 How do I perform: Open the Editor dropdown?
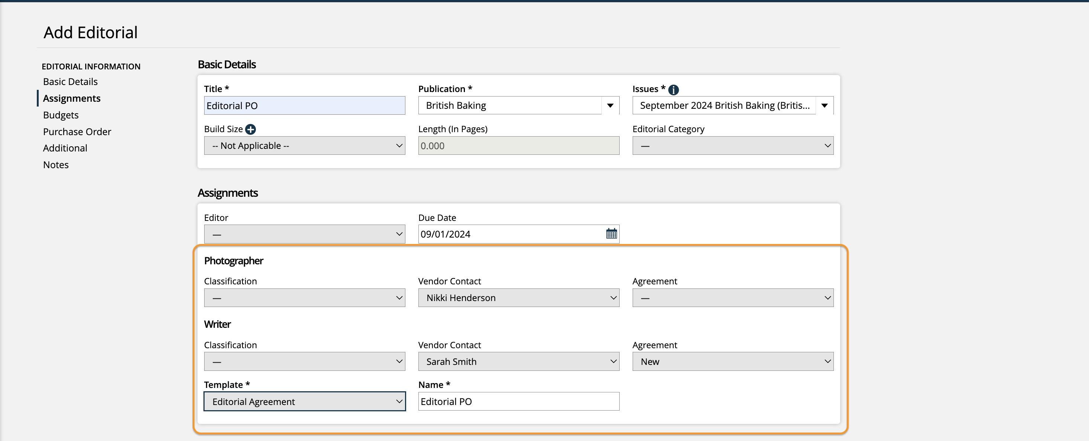pos(304,234)
